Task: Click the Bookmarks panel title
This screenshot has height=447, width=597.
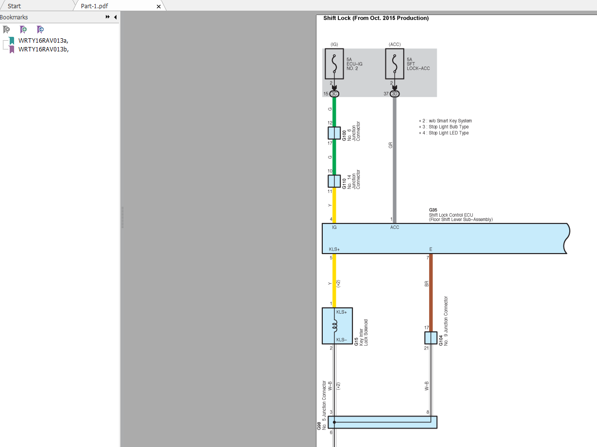Action: click(x=14, y=17)
